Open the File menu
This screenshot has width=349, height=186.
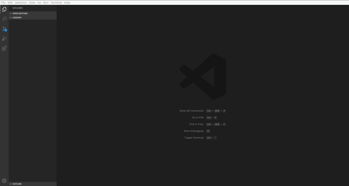[x=3, y=2]
